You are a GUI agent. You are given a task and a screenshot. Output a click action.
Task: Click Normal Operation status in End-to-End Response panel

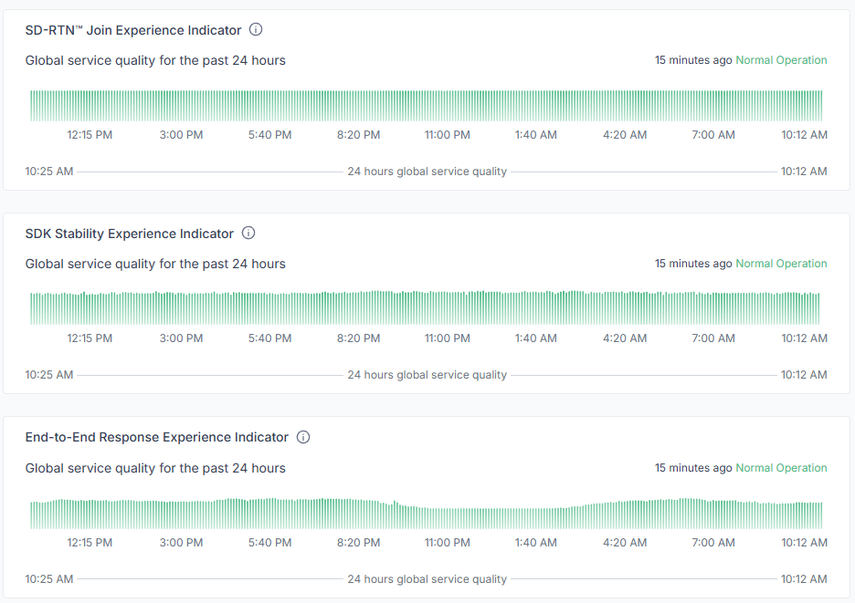click(781, 468)
